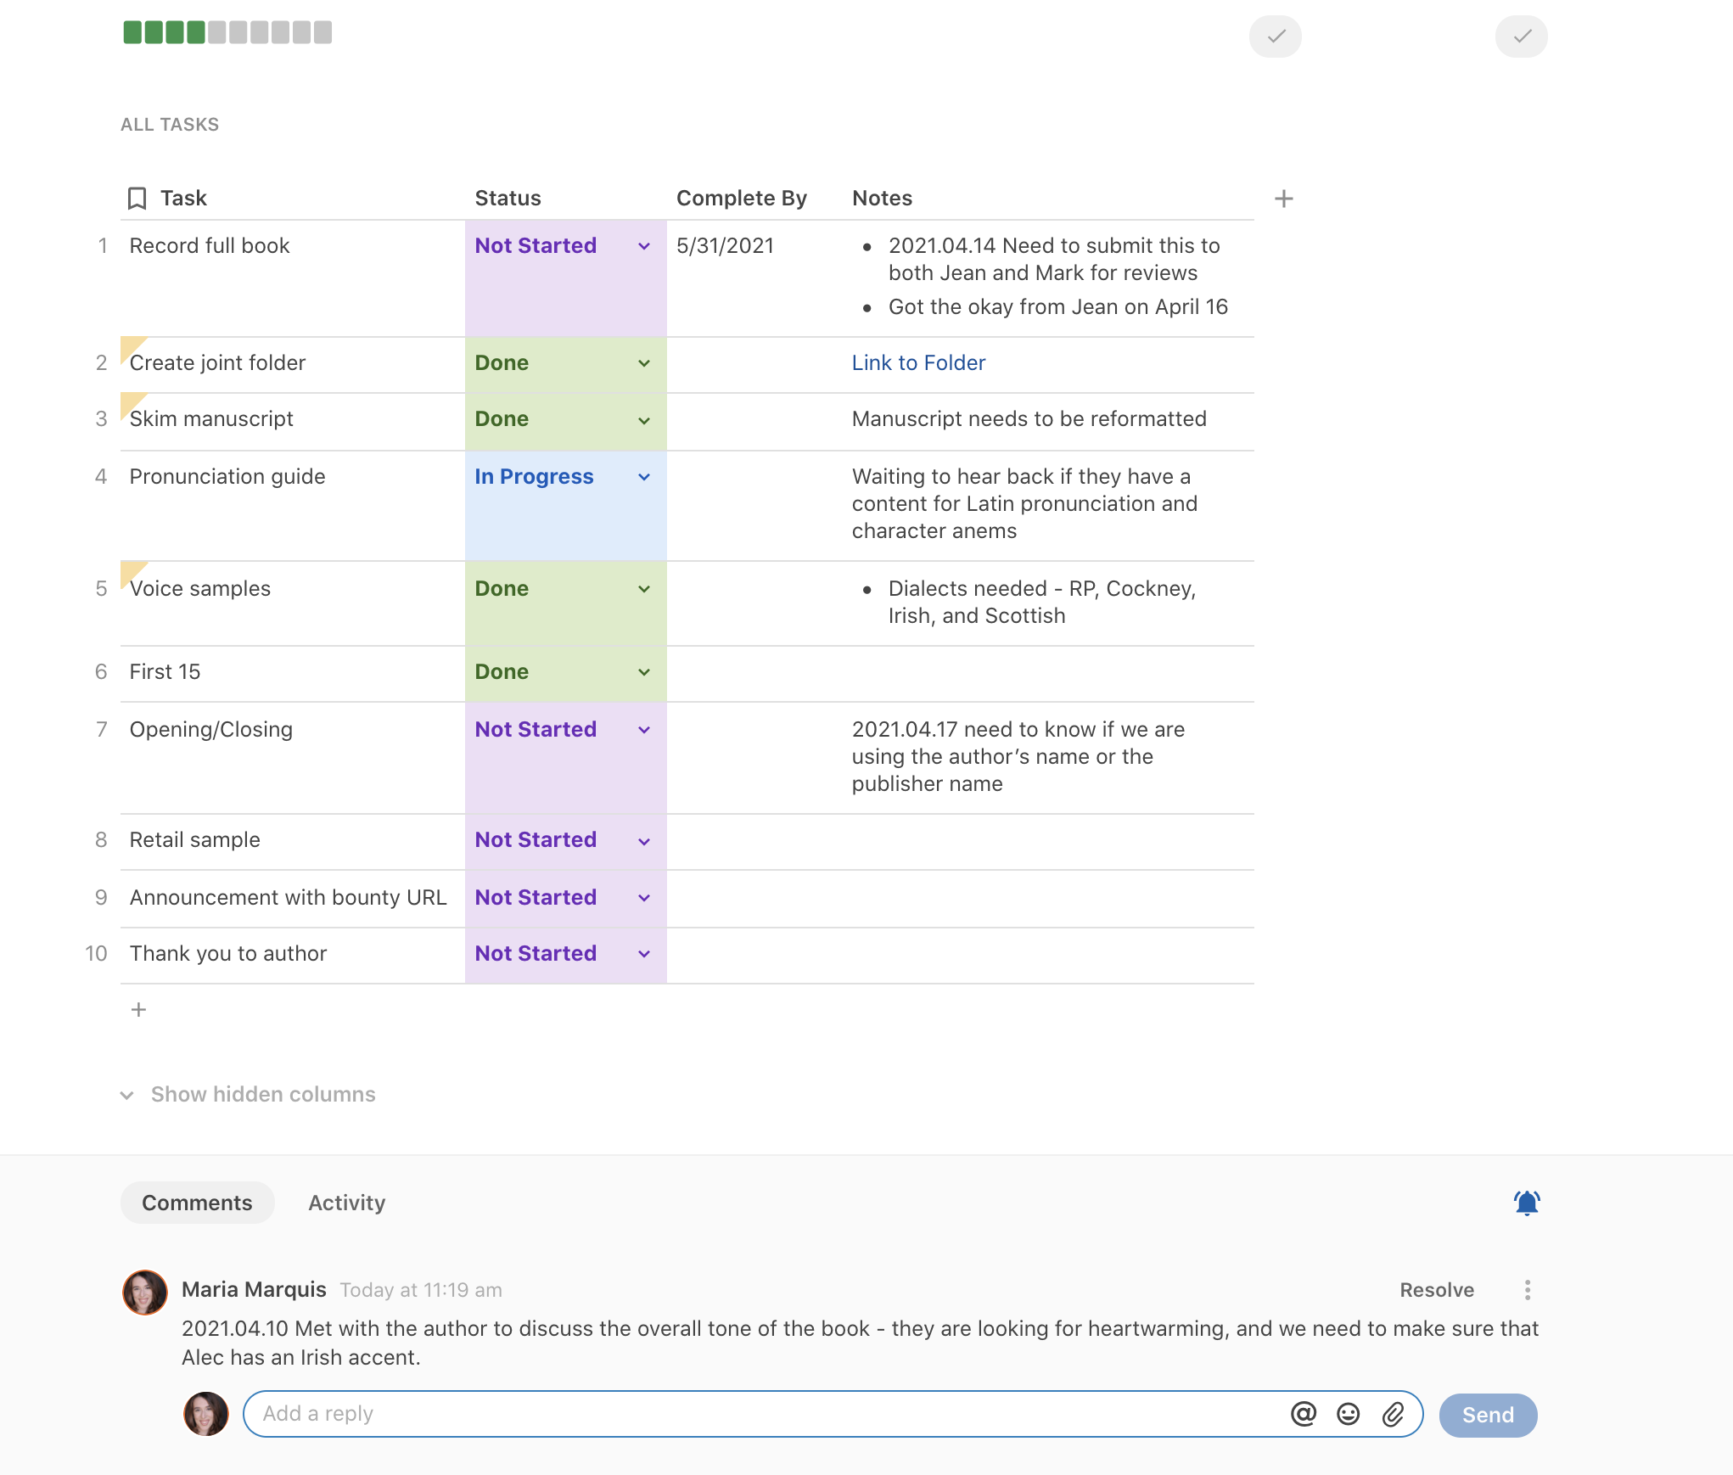This screenshot has width=1733, height=1475.
Task: Open the emoji picker in reply box
Action: [x=1348, y=1414]
